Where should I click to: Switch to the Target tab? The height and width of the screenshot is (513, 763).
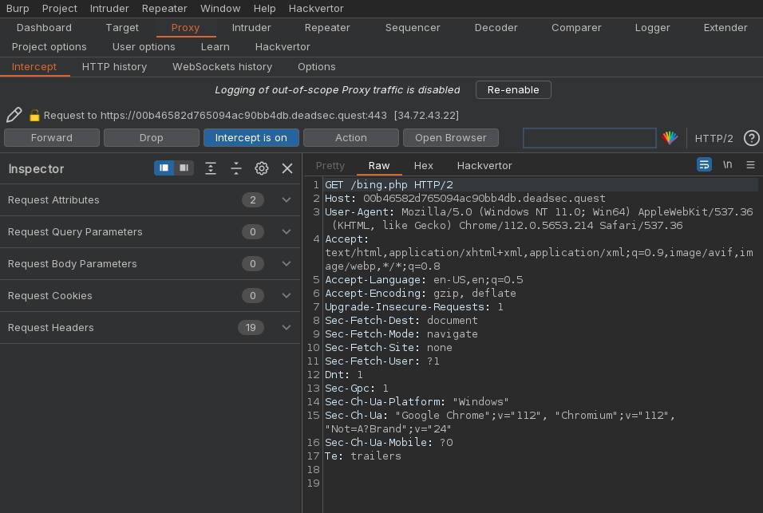tap(122, 28)
